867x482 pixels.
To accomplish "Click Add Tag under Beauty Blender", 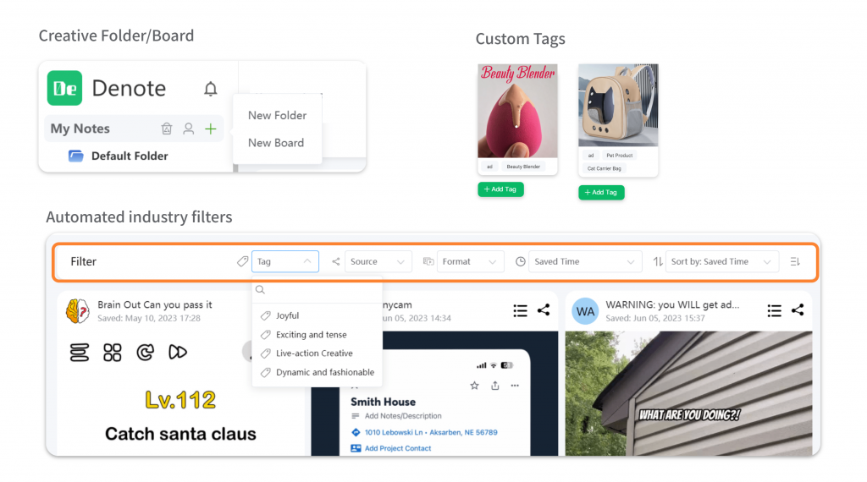I will click(500, 189).
